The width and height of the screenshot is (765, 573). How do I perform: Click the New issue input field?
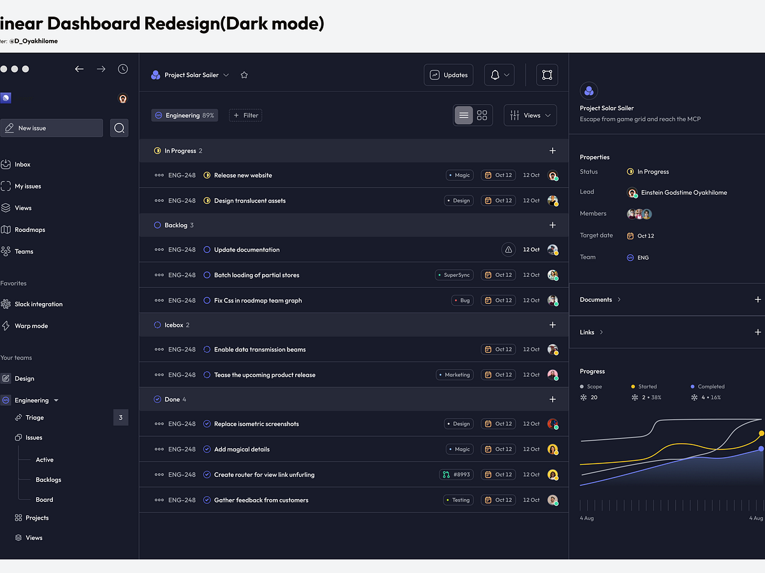(52, 127)
